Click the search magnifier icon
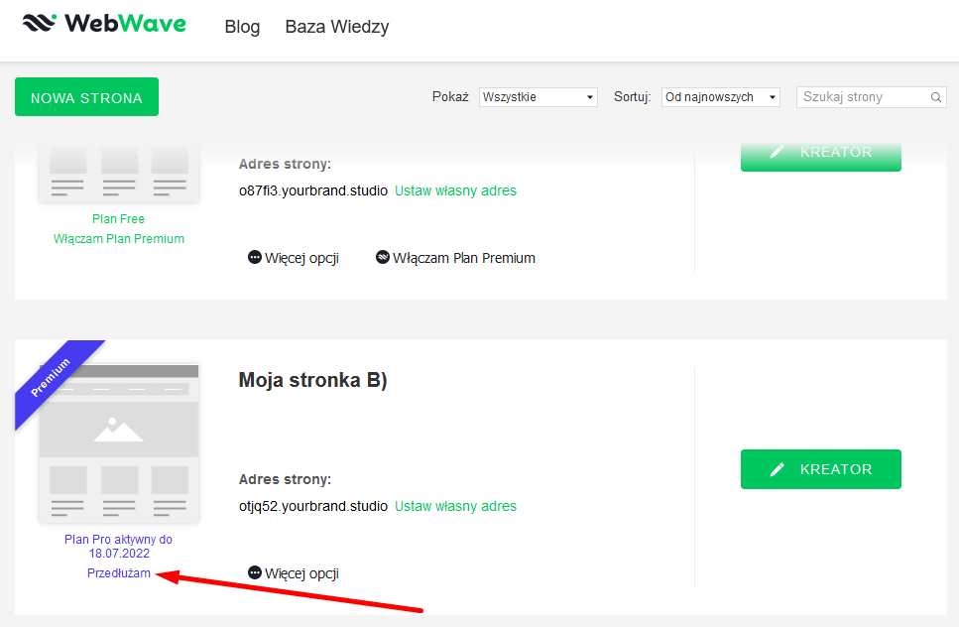Viewport: 959px width, 627px height. pyautogui.click(x=936, y=97)
